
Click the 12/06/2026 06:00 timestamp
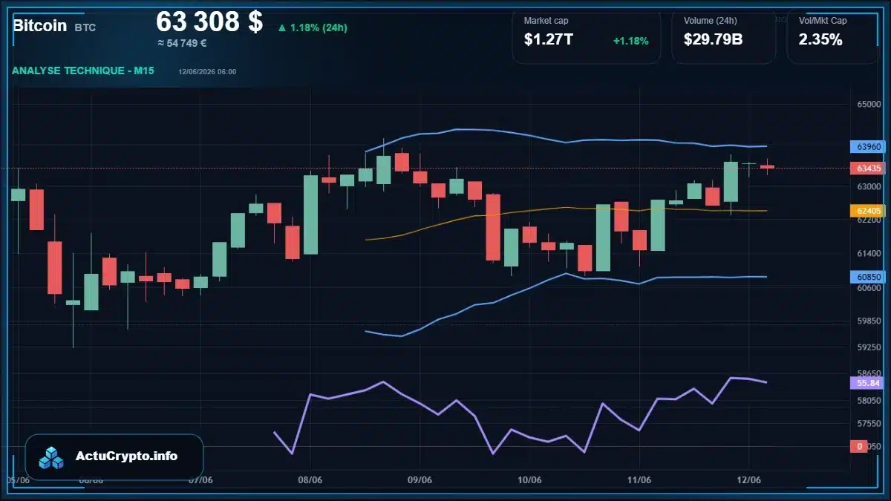point(207,71)
